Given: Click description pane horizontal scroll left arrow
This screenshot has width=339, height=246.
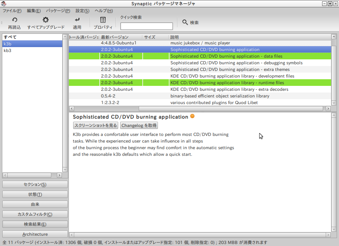Looking at the screenshot, I should click(72, 235).
